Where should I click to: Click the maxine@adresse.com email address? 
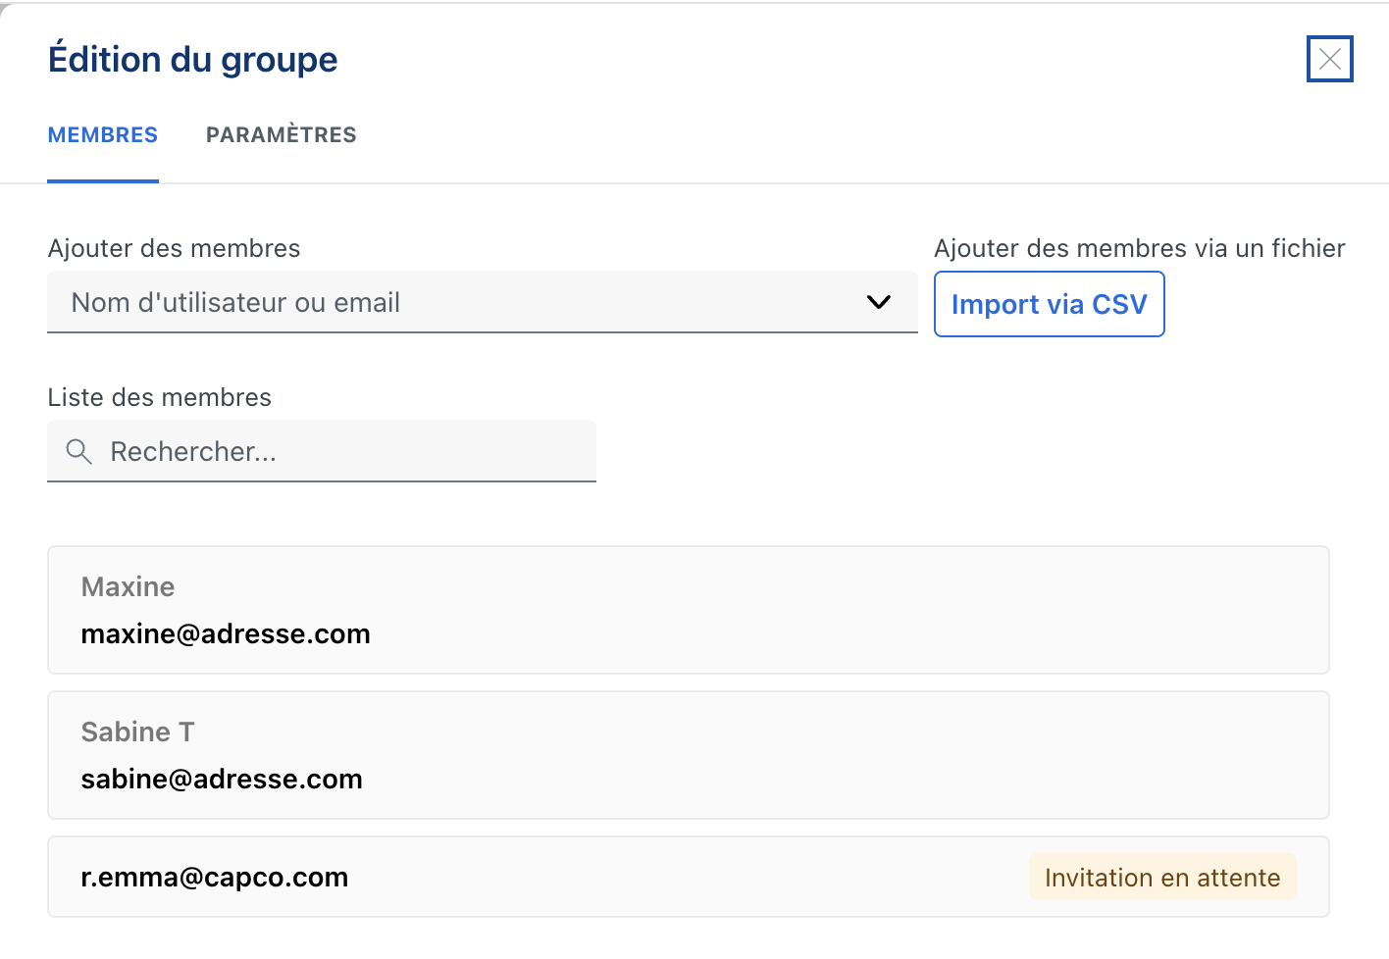tap(226, 634)
